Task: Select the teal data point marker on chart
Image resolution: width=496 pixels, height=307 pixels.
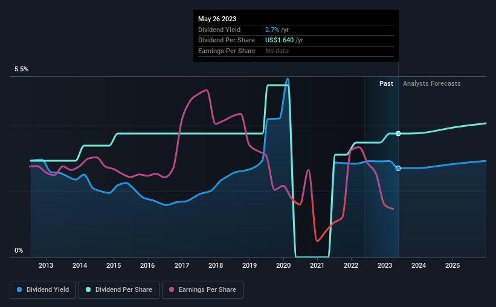Action: 398,134
